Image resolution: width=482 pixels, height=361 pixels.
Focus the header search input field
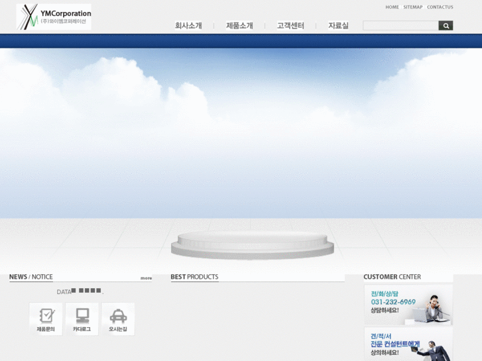coord(400,25)
